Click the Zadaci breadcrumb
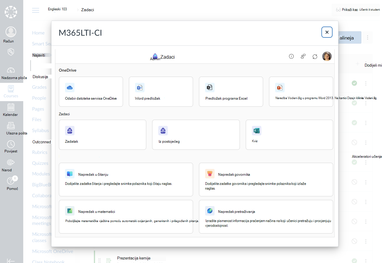Screen dimensions: 382x263 pyautogui.click(x=88, y=10)
